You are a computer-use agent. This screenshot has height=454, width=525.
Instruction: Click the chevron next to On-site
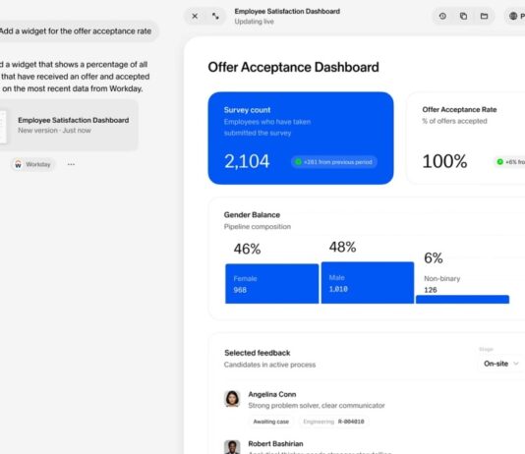[x=516, y=364]
